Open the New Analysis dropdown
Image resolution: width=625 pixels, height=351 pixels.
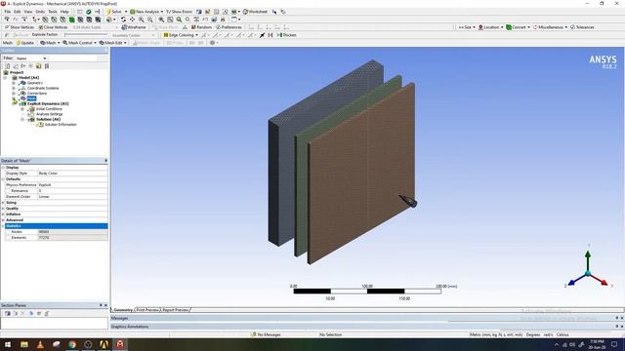(x=146, y=12)
